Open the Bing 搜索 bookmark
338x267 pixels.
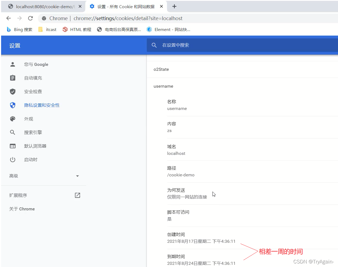[19, 29]
